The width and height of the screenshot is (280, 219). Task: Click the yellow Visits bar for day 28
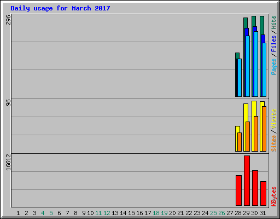pyautogui.click(x=236, y=139)
